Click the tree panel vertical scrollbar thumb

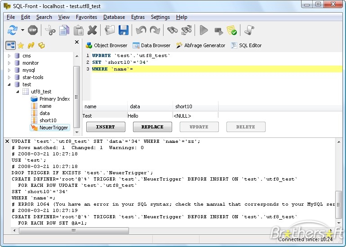tap(76, 97)
